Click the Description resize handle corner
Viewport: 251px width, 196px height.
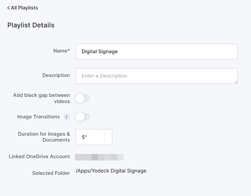[236, 82]
